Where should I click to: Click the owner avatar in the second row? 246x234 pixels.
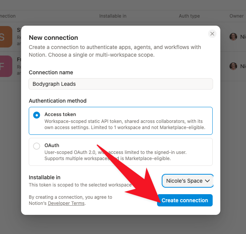(233, 66)
